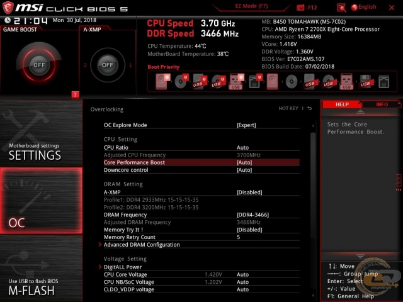Select the UEFI USB hard disk boot icon
The height and width of the screenshot is (302, 403).
point(200,81)
